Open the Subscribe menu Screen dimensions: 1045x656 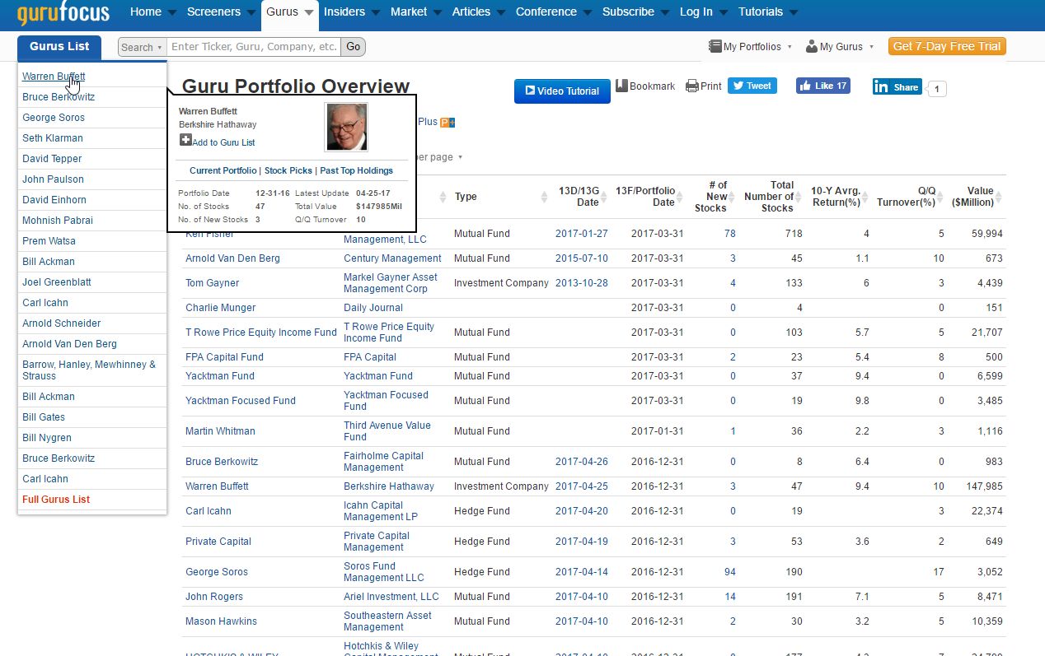(x=635, y=12)
